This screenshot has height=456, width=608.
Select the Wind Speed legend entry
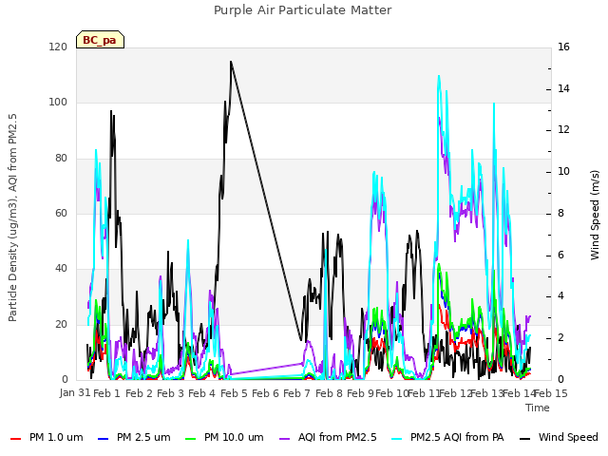559,437
